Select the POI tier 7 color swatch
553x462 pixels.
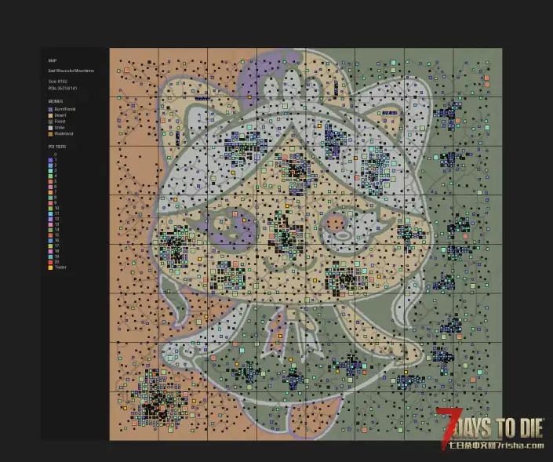tap(50, 192)
